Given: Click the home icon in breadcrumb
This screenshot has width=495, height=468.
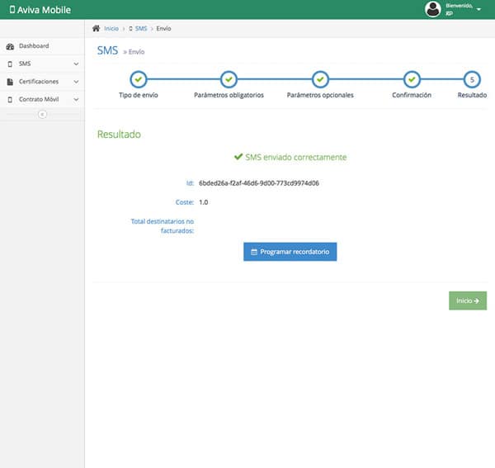Looking at the screenshot, I should pyautogui.click(x=97, y=29).
